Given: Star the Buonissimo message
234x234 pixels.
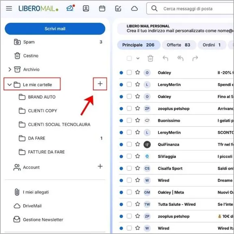Looking at the screenshot, I should click(x=137, y=120).
